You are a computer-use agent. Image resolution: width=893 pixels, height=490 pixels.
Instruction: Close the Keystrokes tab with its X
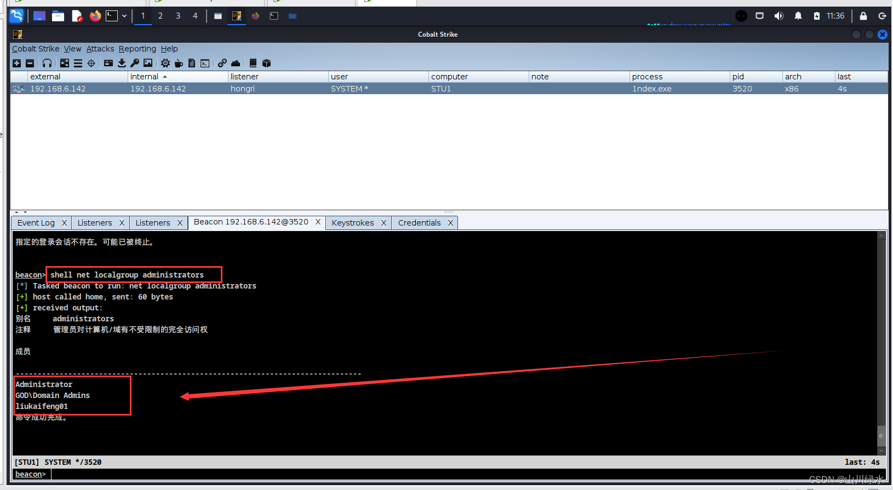[x=383, y=223]
